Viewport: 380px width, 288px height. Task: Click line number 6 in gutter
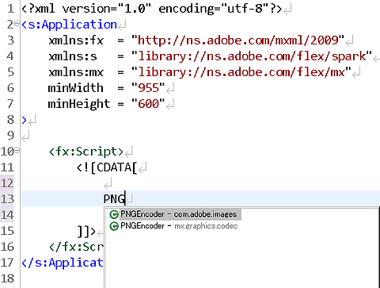click(x=10, y=88)
